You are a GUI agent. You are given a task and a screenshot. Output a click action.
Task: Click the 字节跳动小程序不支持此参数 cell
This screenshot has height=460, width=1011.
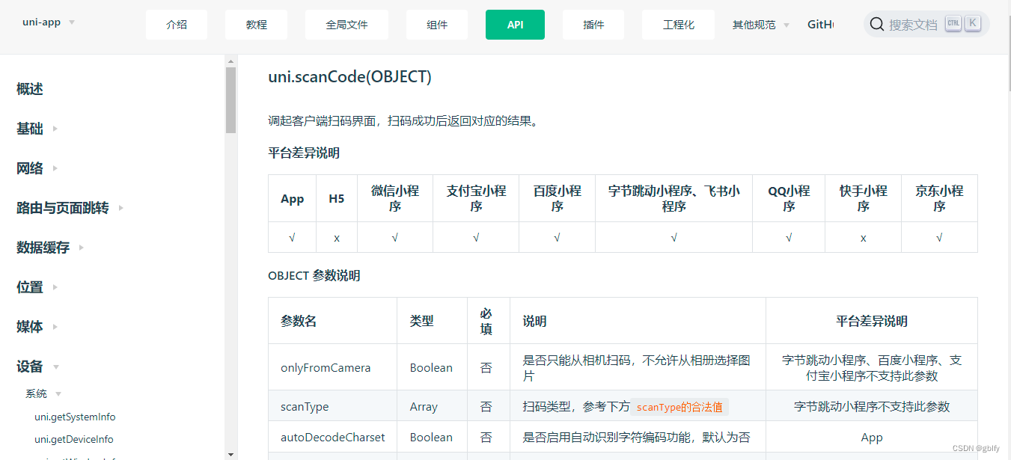[872, 407]
